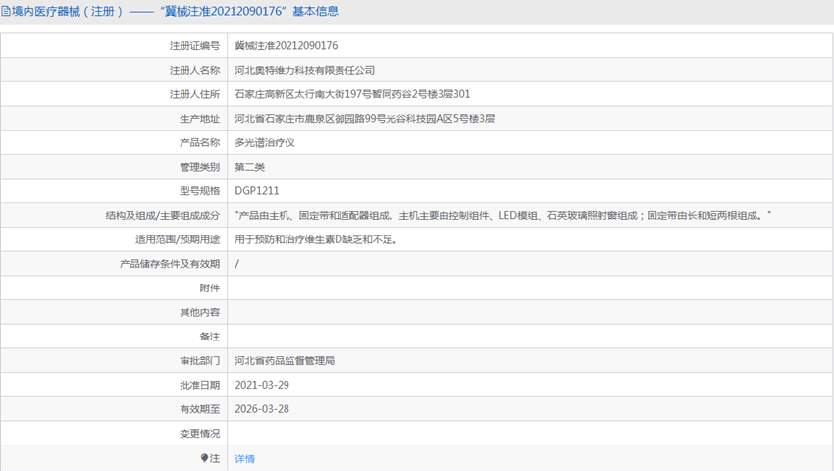
Task: Select registration number 冀械注准20212090176 in table
Action: (287, 46)
